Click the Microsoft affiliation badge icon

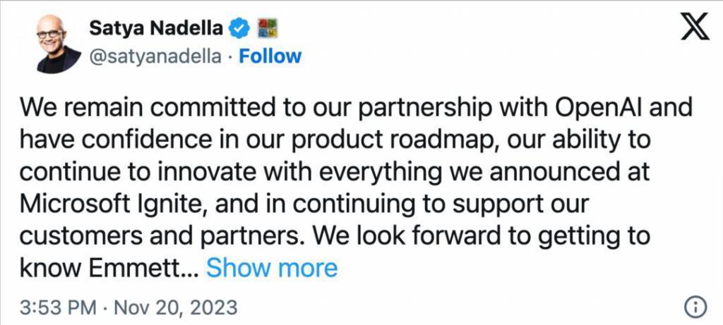(268, 29)
